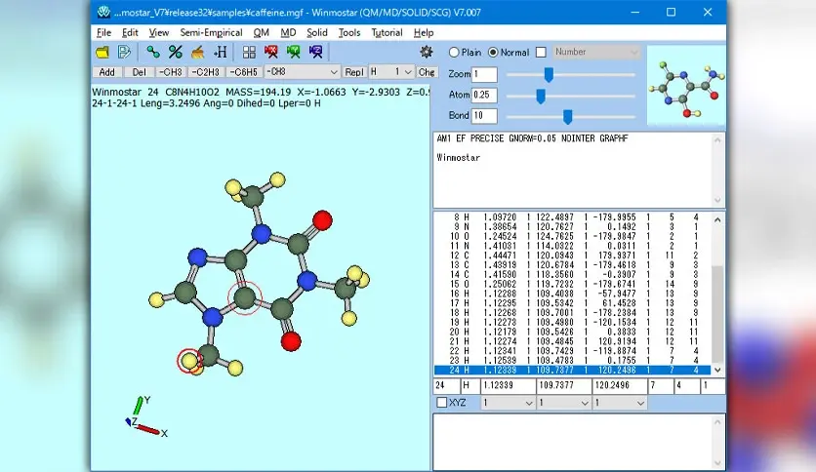Click the open file folder icon

click(x=102, y=52)
